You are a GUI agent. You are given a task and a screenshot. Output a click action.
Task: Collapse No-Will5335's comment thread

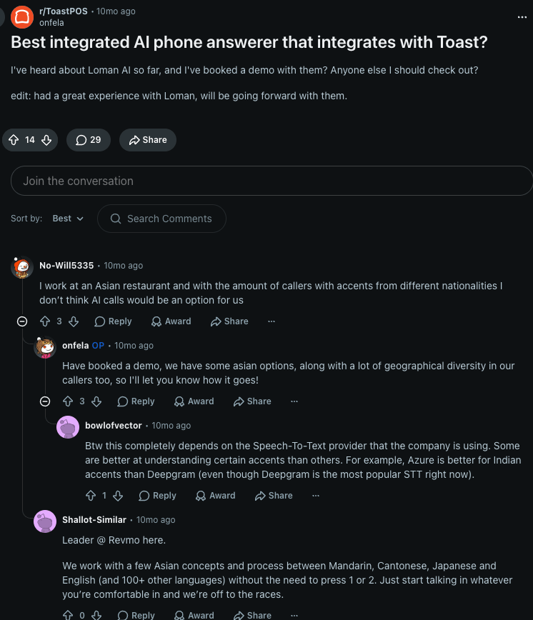[22, 321]
